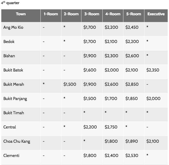169x165 pixels.
Task: Click the 4-Room column header
Action: tap(113, 14)
